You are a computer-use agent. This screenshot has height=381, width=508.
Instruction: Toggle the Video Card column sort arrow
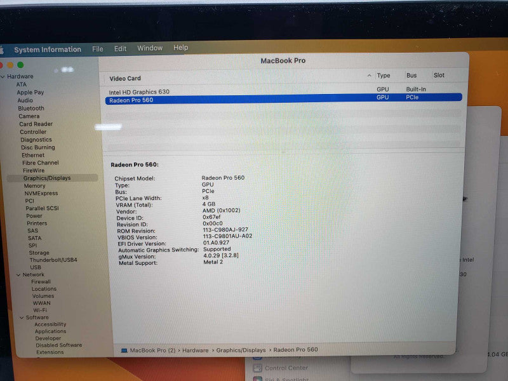pyautogui.click(x=369, y=76)
